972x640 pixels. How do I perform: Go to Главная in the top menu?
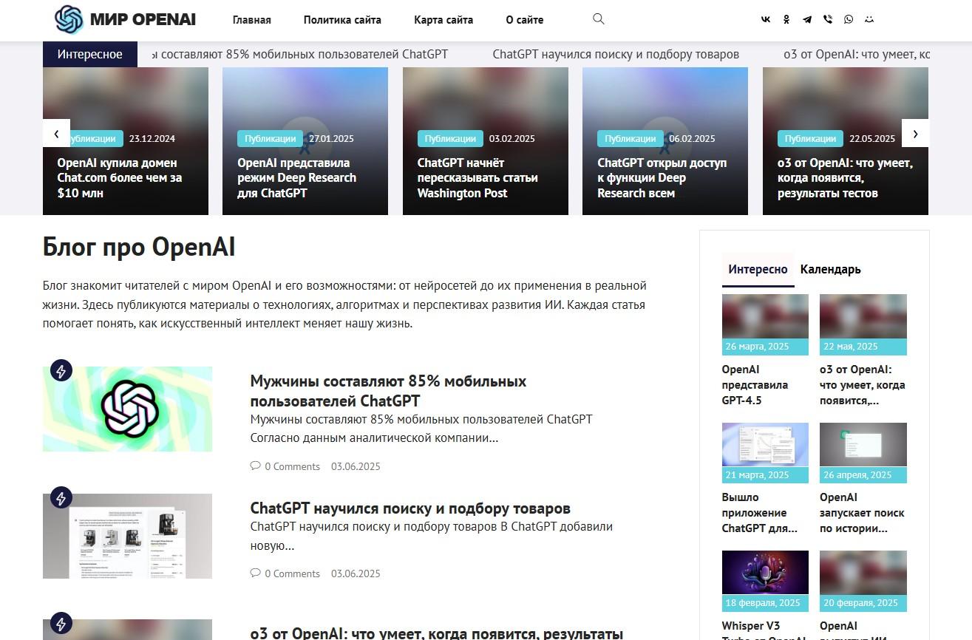251,20
